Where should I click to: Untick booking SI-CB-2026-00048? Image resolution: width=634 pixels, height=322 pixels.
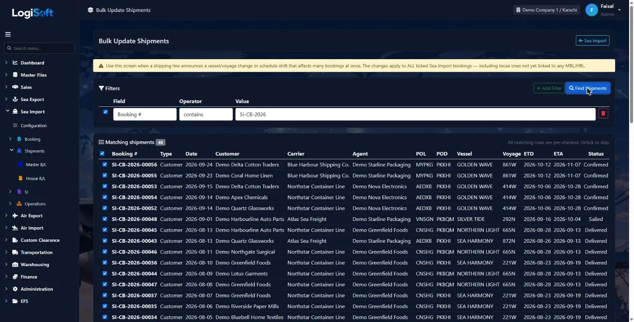pyautogui.click(x=105, y=219)
